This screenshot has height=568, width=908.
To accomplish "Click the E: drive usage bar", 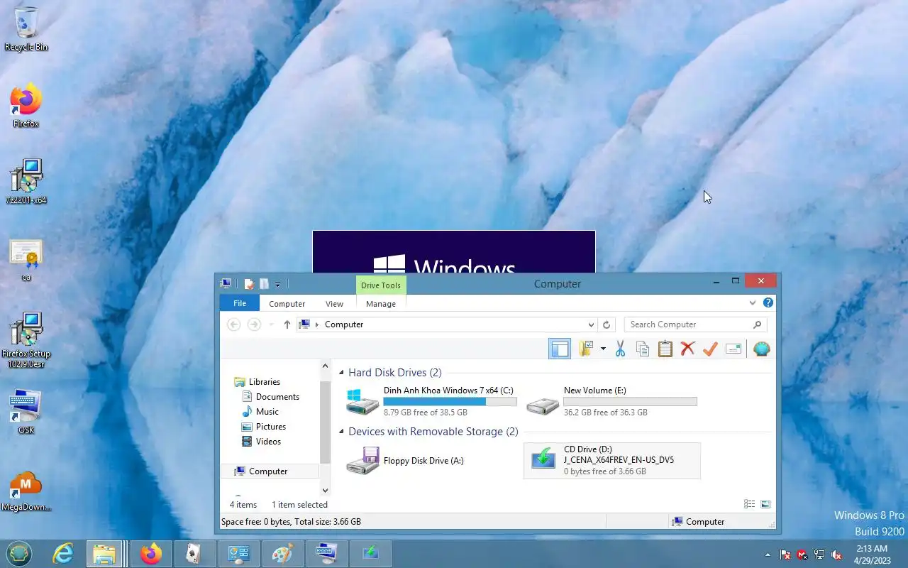I will click(x=630, y=402).
